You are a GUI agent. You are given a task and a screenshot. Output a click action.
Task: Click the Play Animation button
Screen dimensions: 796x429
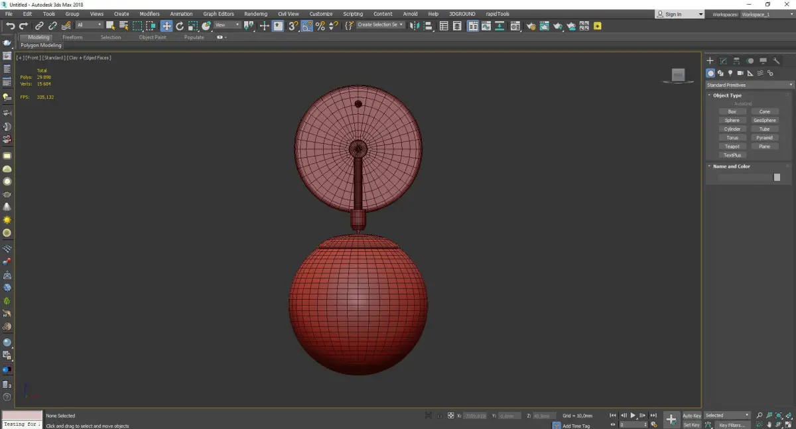(633, 415)
